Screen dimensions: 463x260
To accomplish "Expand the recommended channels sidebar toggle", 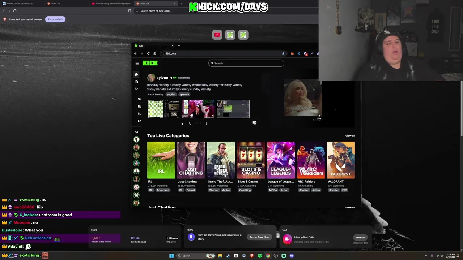I will coord(136,132).
